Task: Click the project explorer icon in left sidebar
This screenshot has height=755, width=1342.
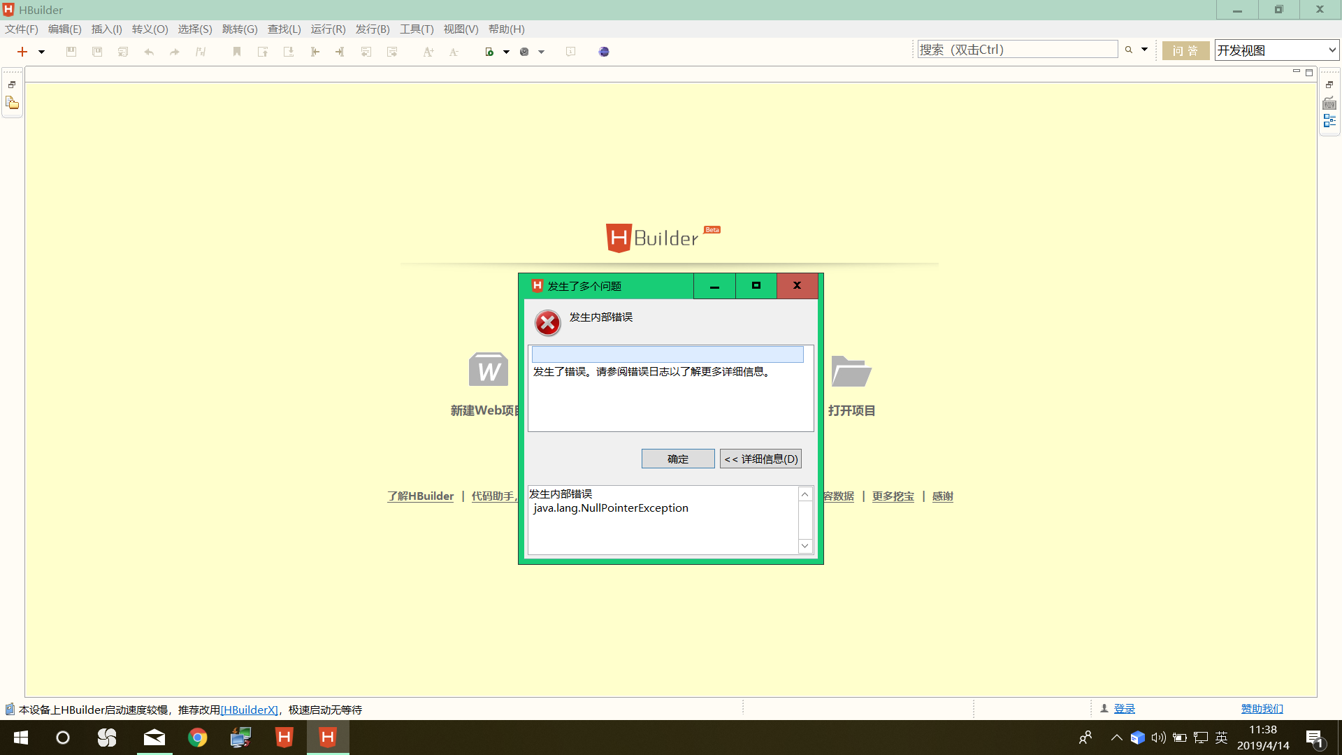Action: (x=13, y=103)
